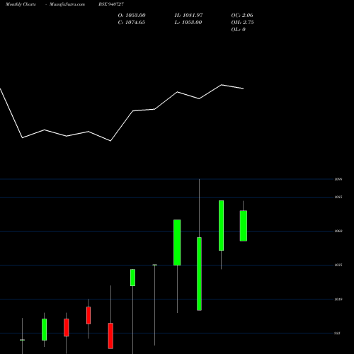This screenshot has height=354, width=354.
Task: Click the 'L: 1053.00' low value
Action: 188,23
